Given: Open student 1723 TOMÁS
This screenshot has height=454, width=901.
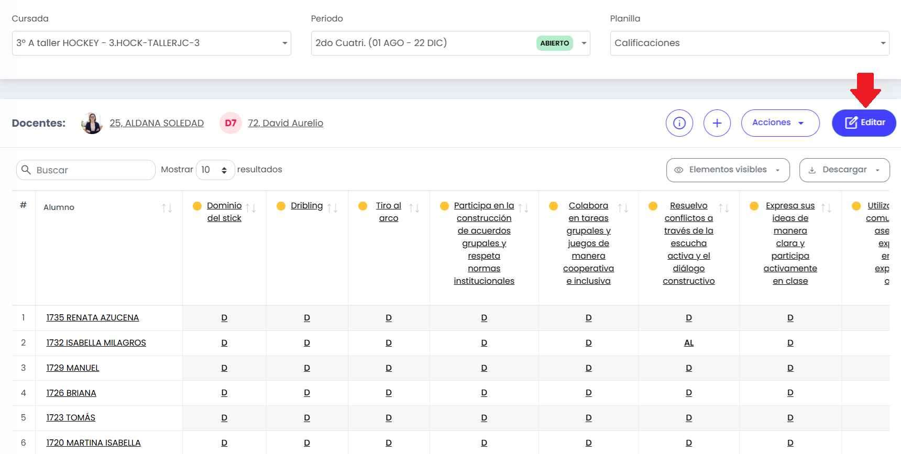Looking at the screenshot, I should click(71, 418).
